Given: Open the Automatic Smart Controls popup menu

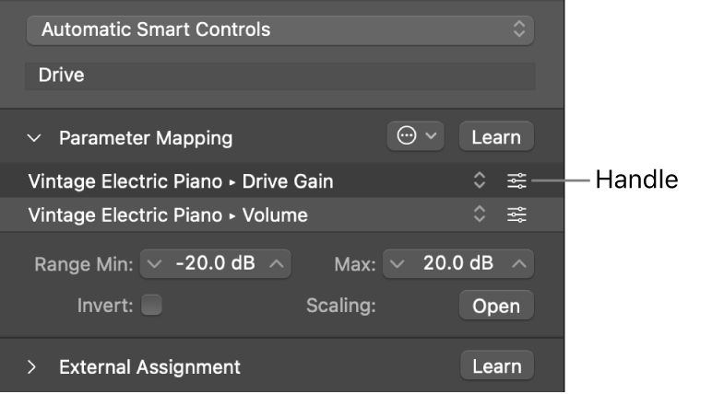Looking at the screenshot, I should pyautogui.click(x=280, y=29).
